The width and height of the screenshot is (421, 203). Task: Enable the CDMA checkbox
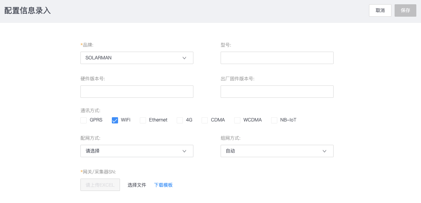pyautogui.click(x=205, y=120)
